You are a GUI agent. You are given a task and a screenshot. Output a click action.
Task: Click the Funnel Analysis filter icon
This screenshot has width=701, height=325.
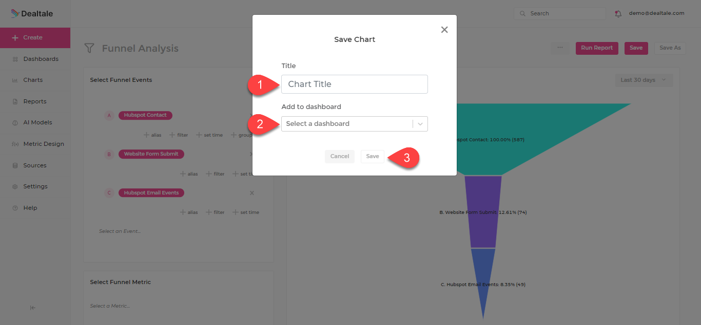[89, 49]
